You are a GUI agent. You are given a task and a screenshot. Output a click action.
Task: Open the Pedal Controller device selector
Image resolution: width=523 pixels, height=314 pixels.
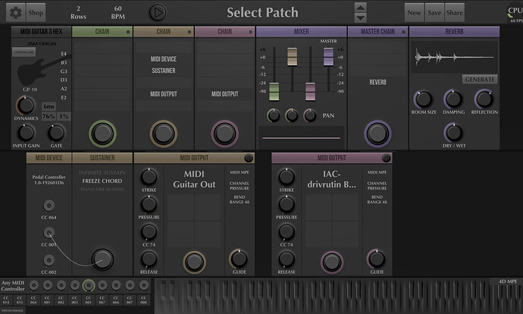click(x=49, y=180)
